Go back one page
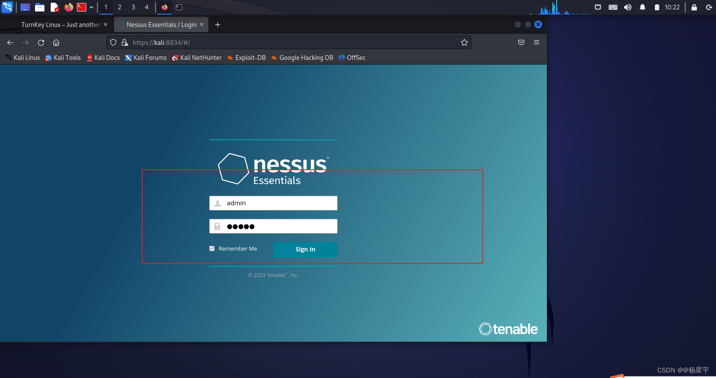Screen dimensions: 716x378 [x=10, y=42]
